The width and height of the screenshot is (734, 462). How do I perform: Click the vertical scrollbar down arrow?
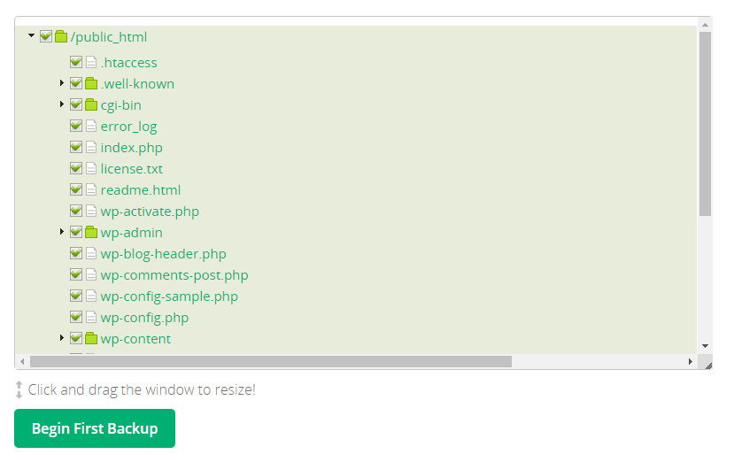705,346
